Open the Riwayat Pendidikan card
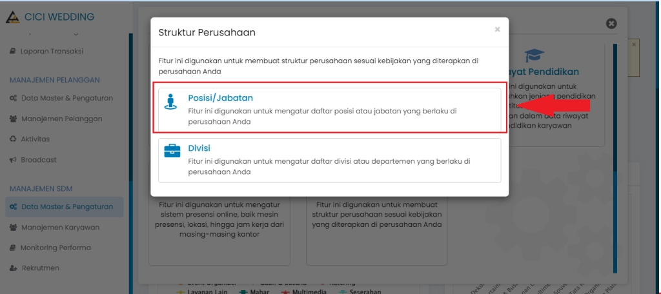This screenshot has width=661, height=294. point(556,95)
